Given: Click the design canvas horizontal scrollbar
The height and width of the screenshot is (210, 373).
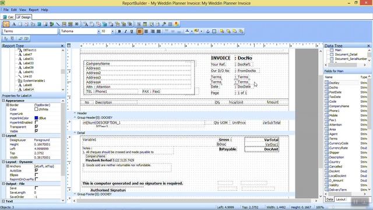Looking at the screenshot, I should point(195,201).
